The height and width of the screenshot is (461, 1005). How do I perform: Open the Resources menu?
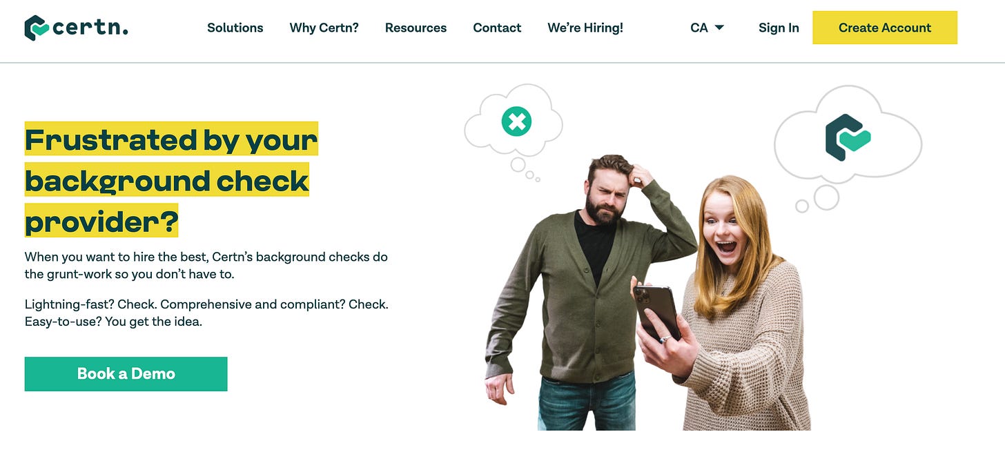point(416,28)
